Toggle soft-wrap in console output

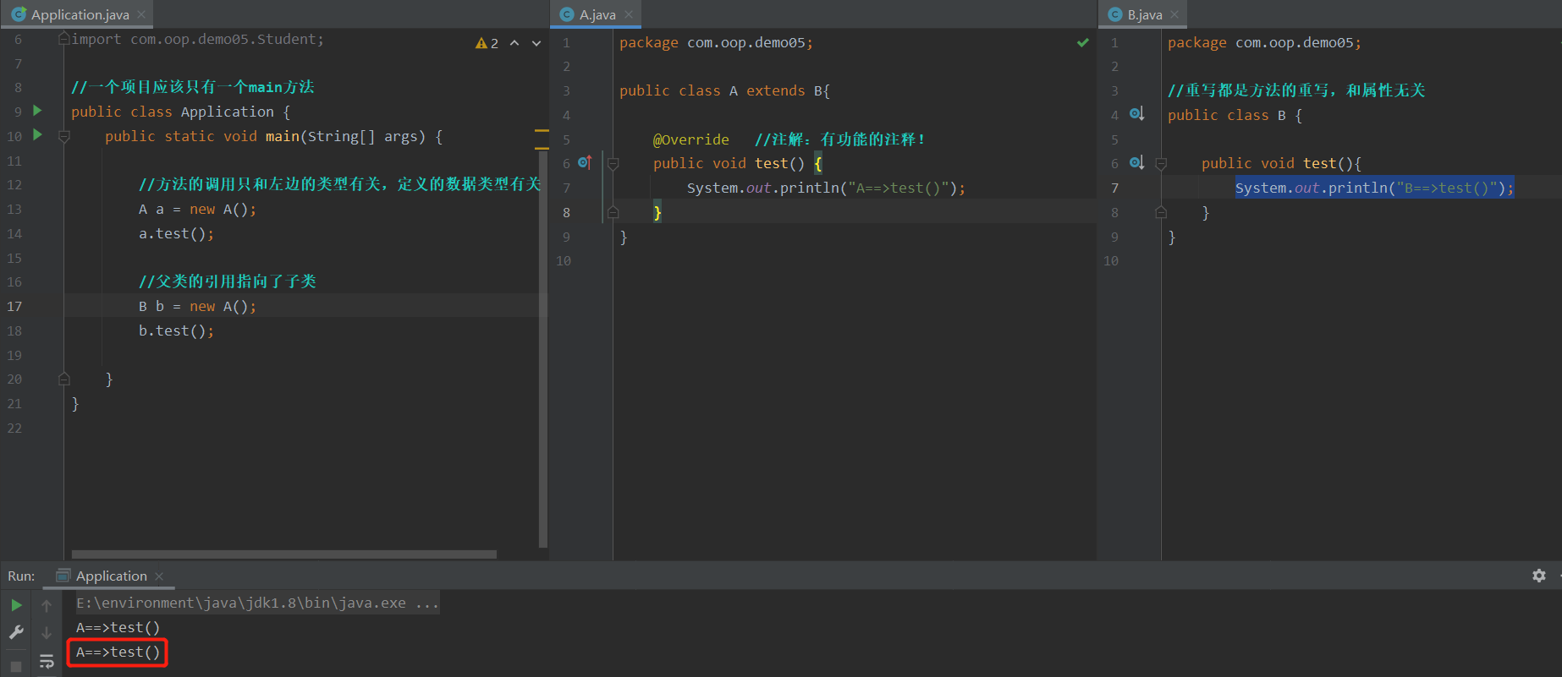coord(47,662)
